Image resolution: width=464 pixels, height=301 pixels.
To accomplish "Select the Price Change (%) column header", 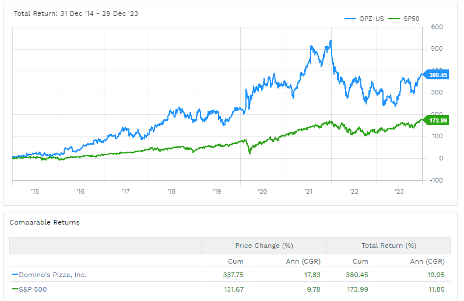I will [263, 246].
